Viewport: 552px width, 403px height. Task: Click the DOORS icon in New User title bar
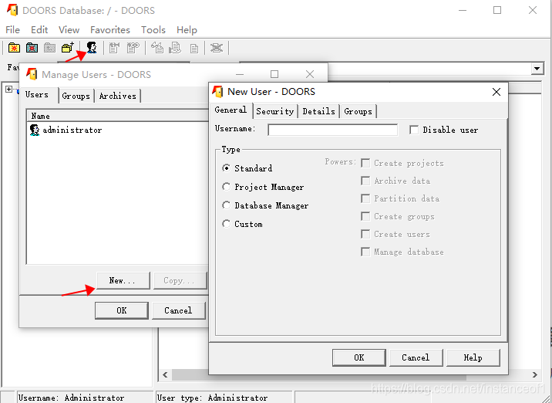[218, 92]
